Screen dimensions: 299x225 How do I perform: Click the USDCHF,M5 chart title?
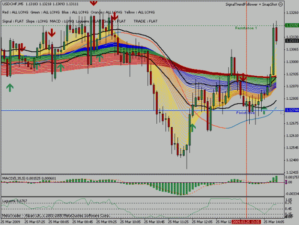[x=12, y=4]
